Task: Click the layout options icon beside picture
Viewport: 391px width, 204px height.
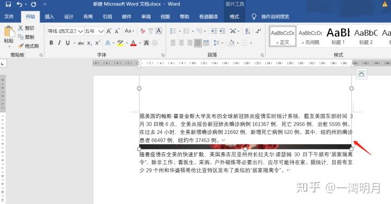Action: (x=361, y=74)
